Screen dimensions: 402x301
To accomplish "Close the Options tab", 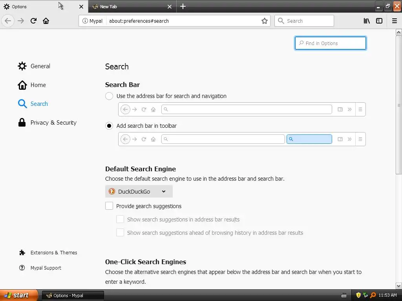I will coord(81,7).
